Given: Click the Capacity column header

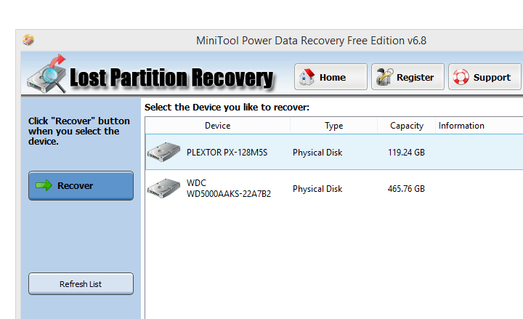Looking at the screenshot, I should click(x=406, y=126).
